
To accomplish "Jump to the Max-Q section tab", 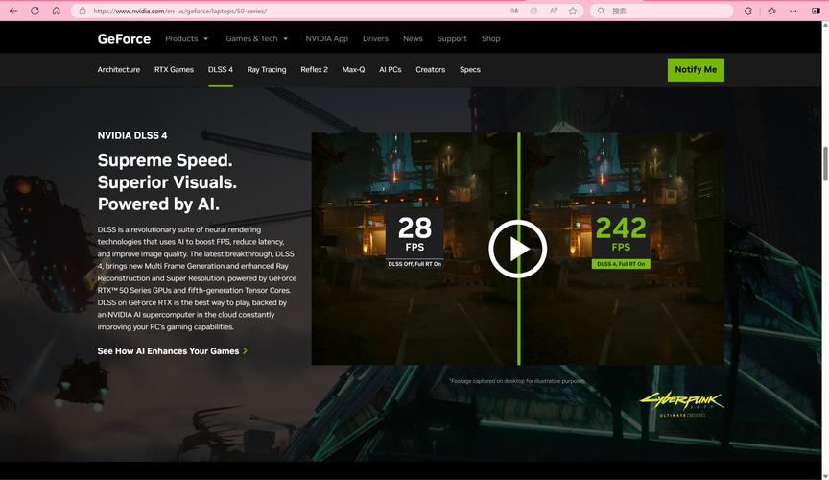I will click(353, 69).
